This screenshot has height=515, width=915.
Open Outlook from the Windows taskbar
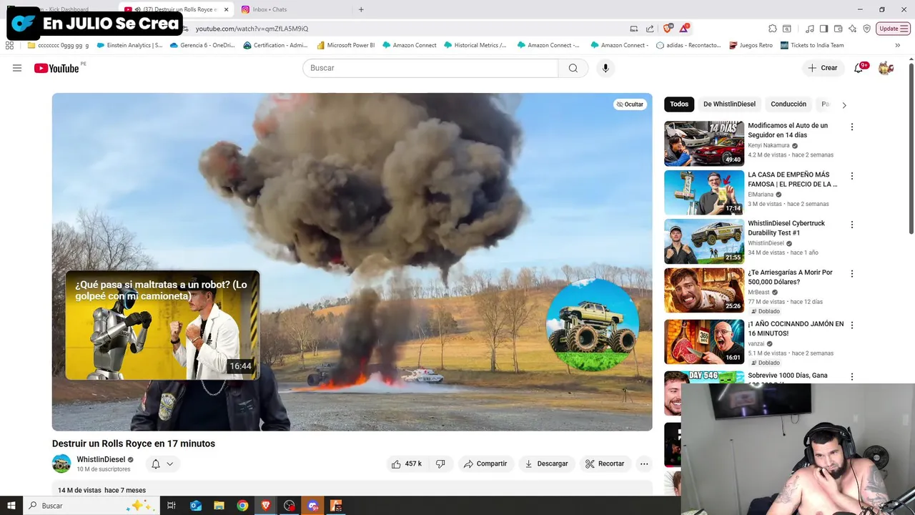(196, 506)
